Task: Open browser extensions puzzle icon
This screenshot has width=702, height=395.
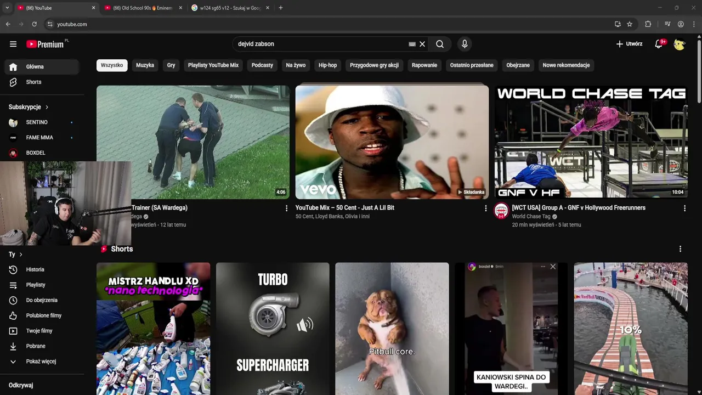Action: 648,24
